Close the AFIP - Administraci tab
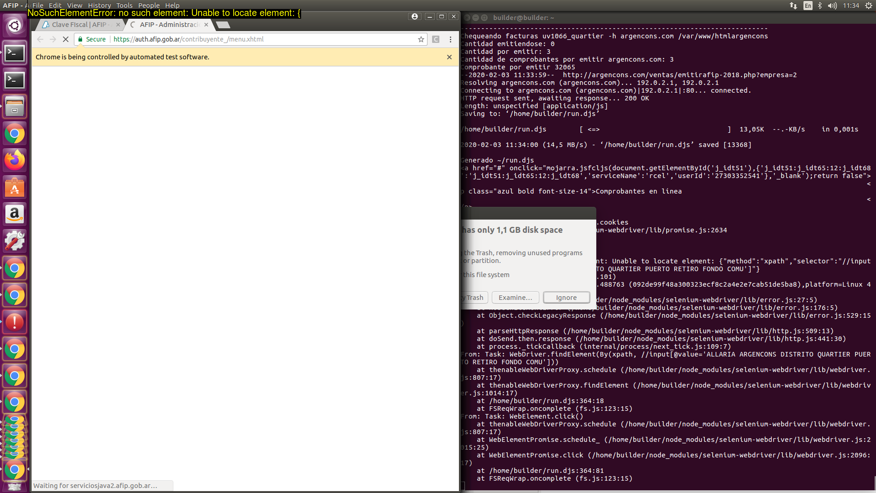The width and height of the screenshot is (876, 493). pyautogui.click(x=206, y=25)
